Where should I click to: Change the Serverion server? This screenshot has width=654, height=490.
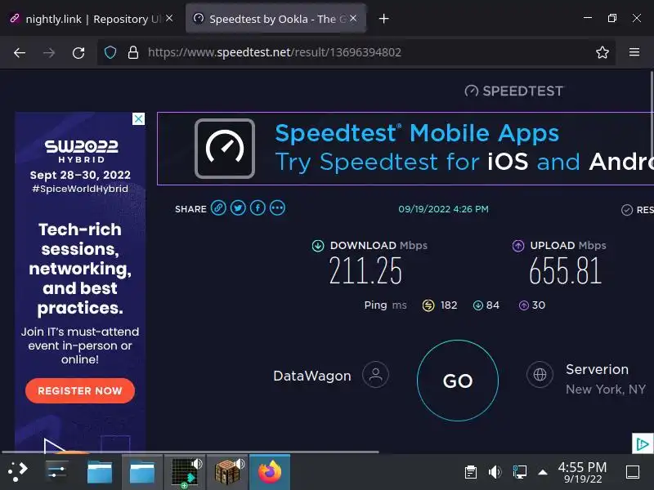coord(598,370)
